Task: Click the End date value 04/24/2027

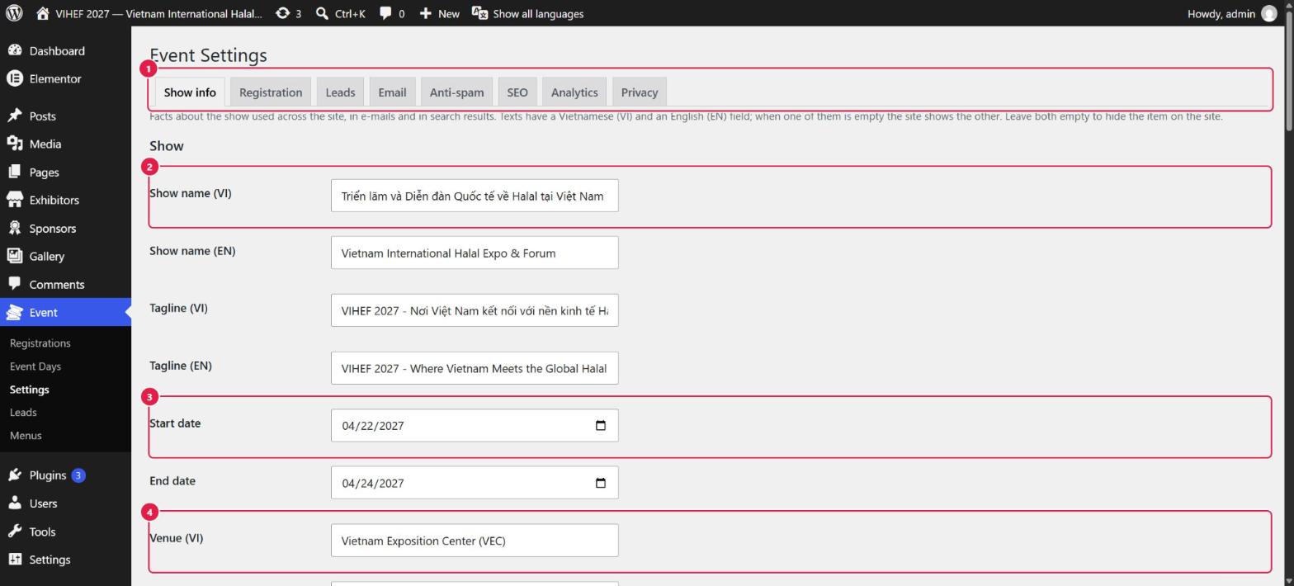Action: tap(373, 483)
